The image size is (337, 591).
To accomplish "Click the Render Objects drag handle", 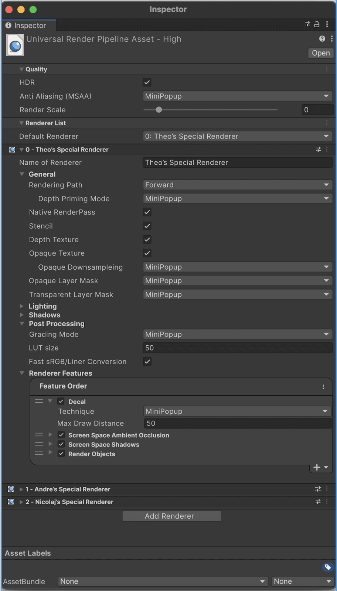I will pyautogui.click(x=39, y=453).
